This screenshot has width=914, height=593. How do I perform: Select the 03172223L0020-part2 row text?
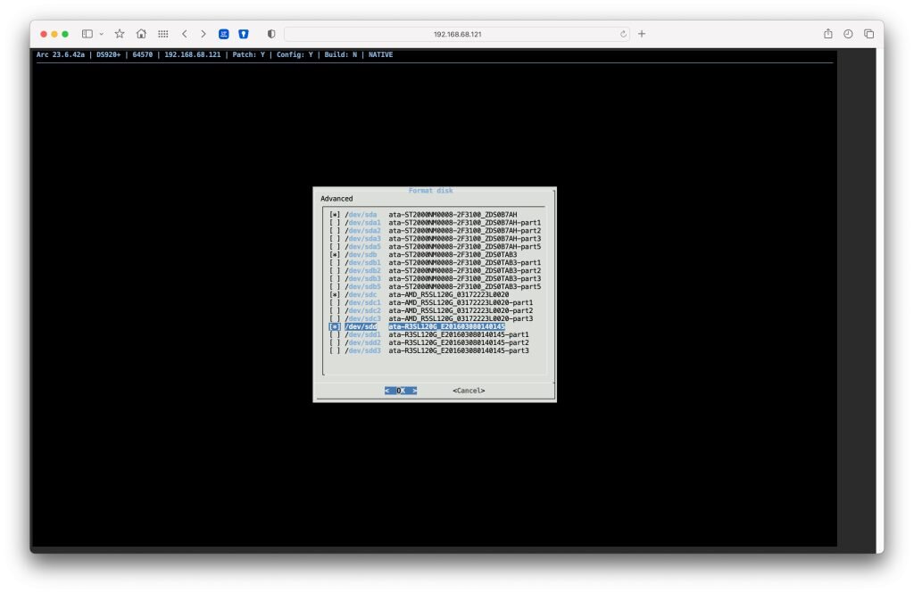(x=461, y=310)
